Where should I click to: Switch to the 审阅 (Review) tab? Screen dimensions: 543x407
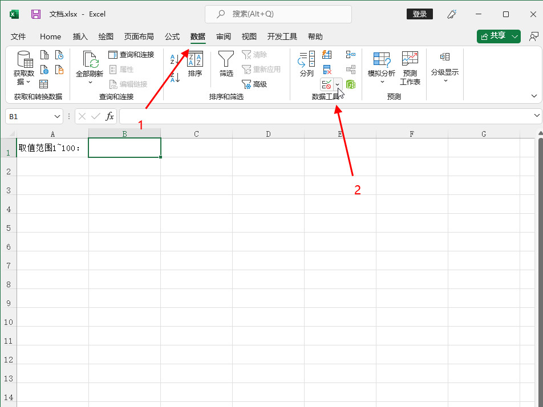tap(224, 36)
